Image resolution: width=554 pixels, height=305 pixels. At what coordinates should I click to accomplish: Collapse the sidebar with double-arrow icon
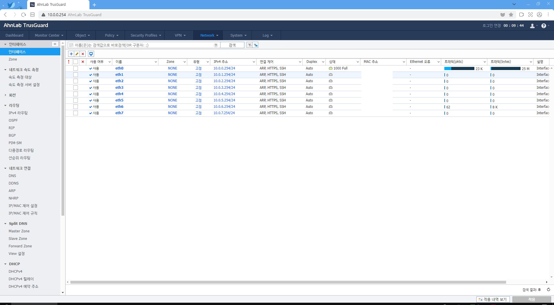[55, 44]
